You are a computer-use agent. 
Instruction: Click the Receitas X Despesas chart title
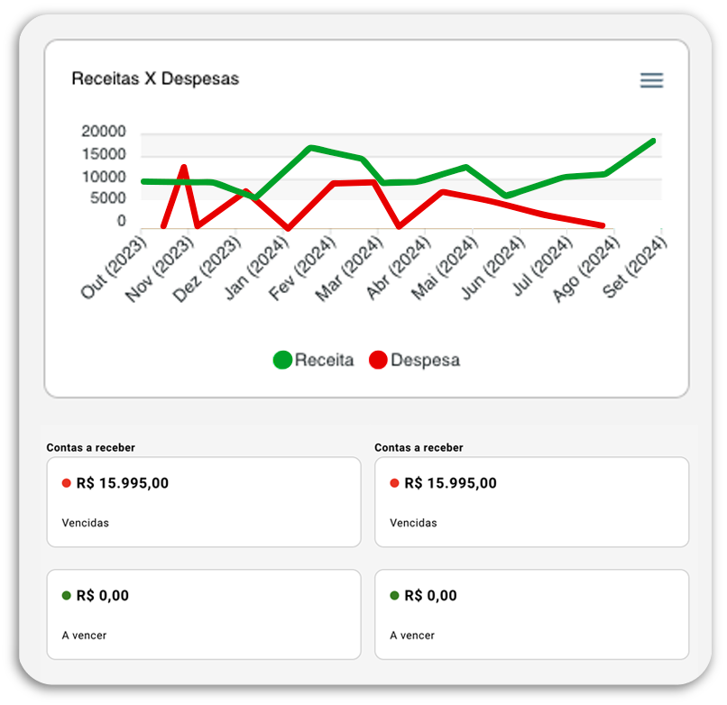coord(155,78)
